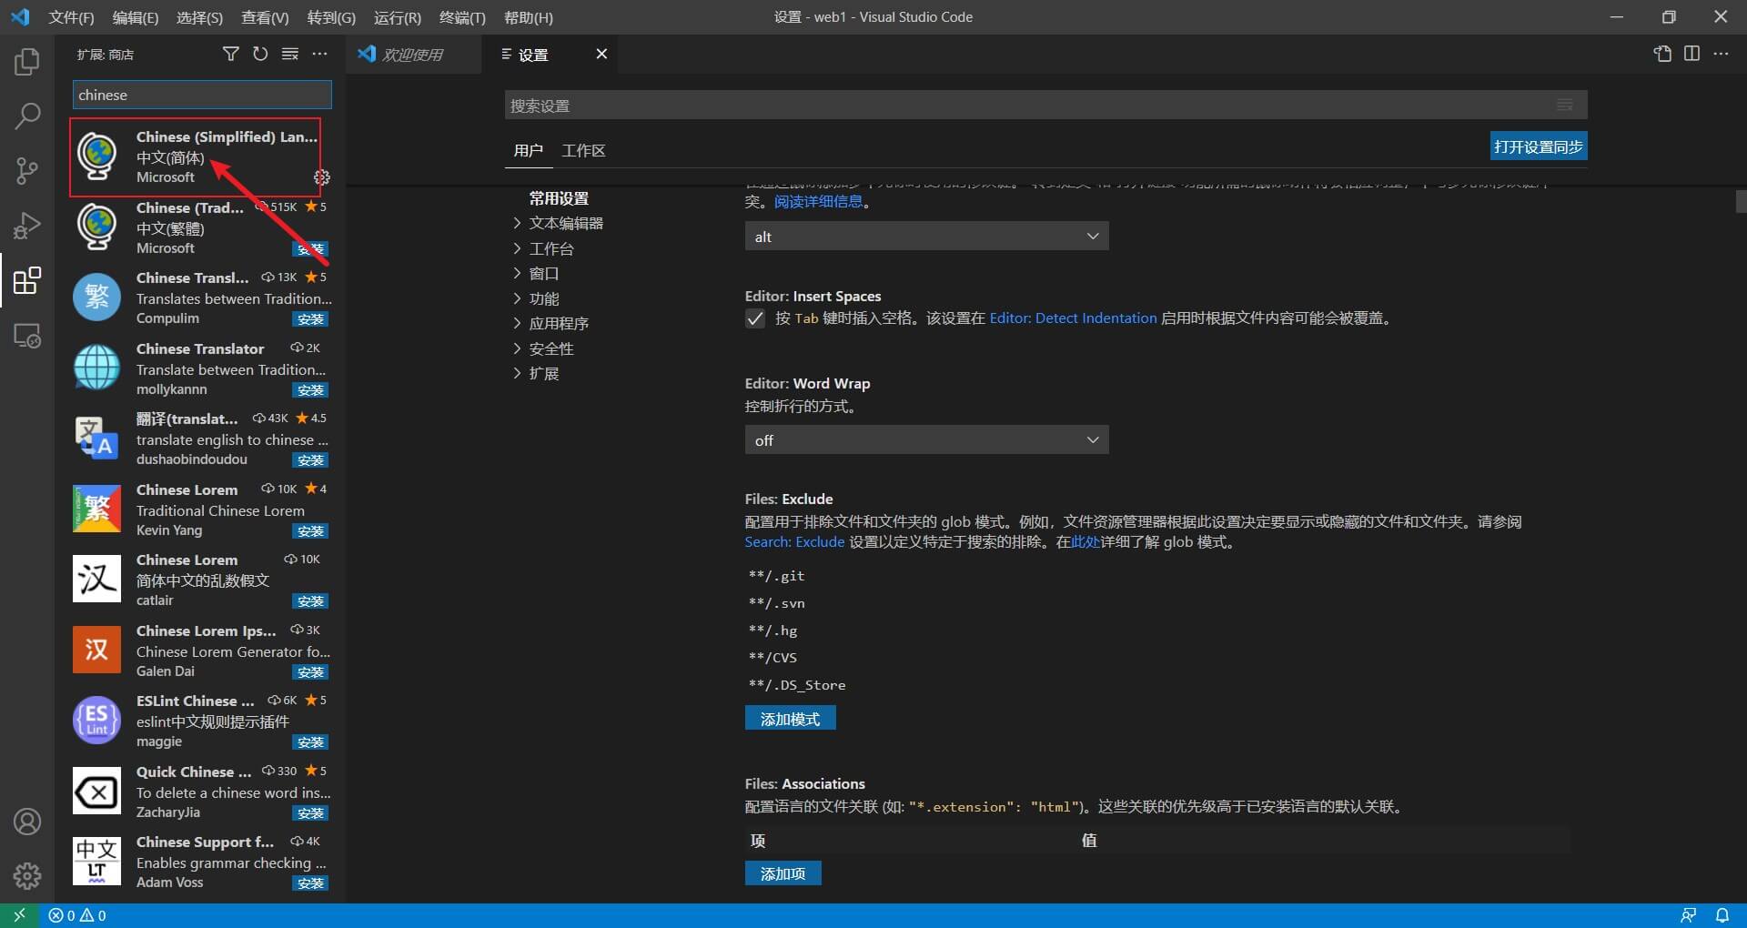Click the 添加项 button
The width and height of the screenshot is (1747, 928).
click(x=783, y=873)
